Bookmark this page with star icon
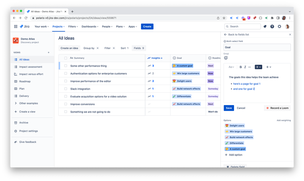The height and width of the screenshot is (181, 304). click(224, 18)
